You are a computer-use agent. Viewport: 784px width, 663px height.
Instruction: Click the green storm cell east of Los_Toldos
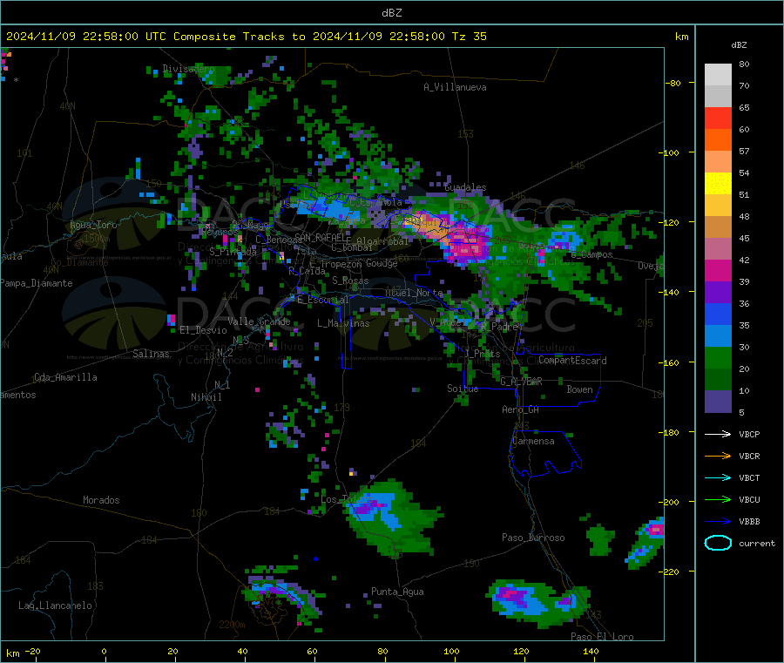(393, 518)
